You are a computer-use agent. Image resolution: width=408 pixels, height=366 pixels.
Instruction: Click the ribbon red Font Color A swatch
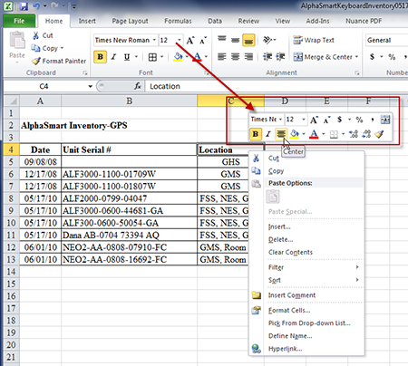197,57
